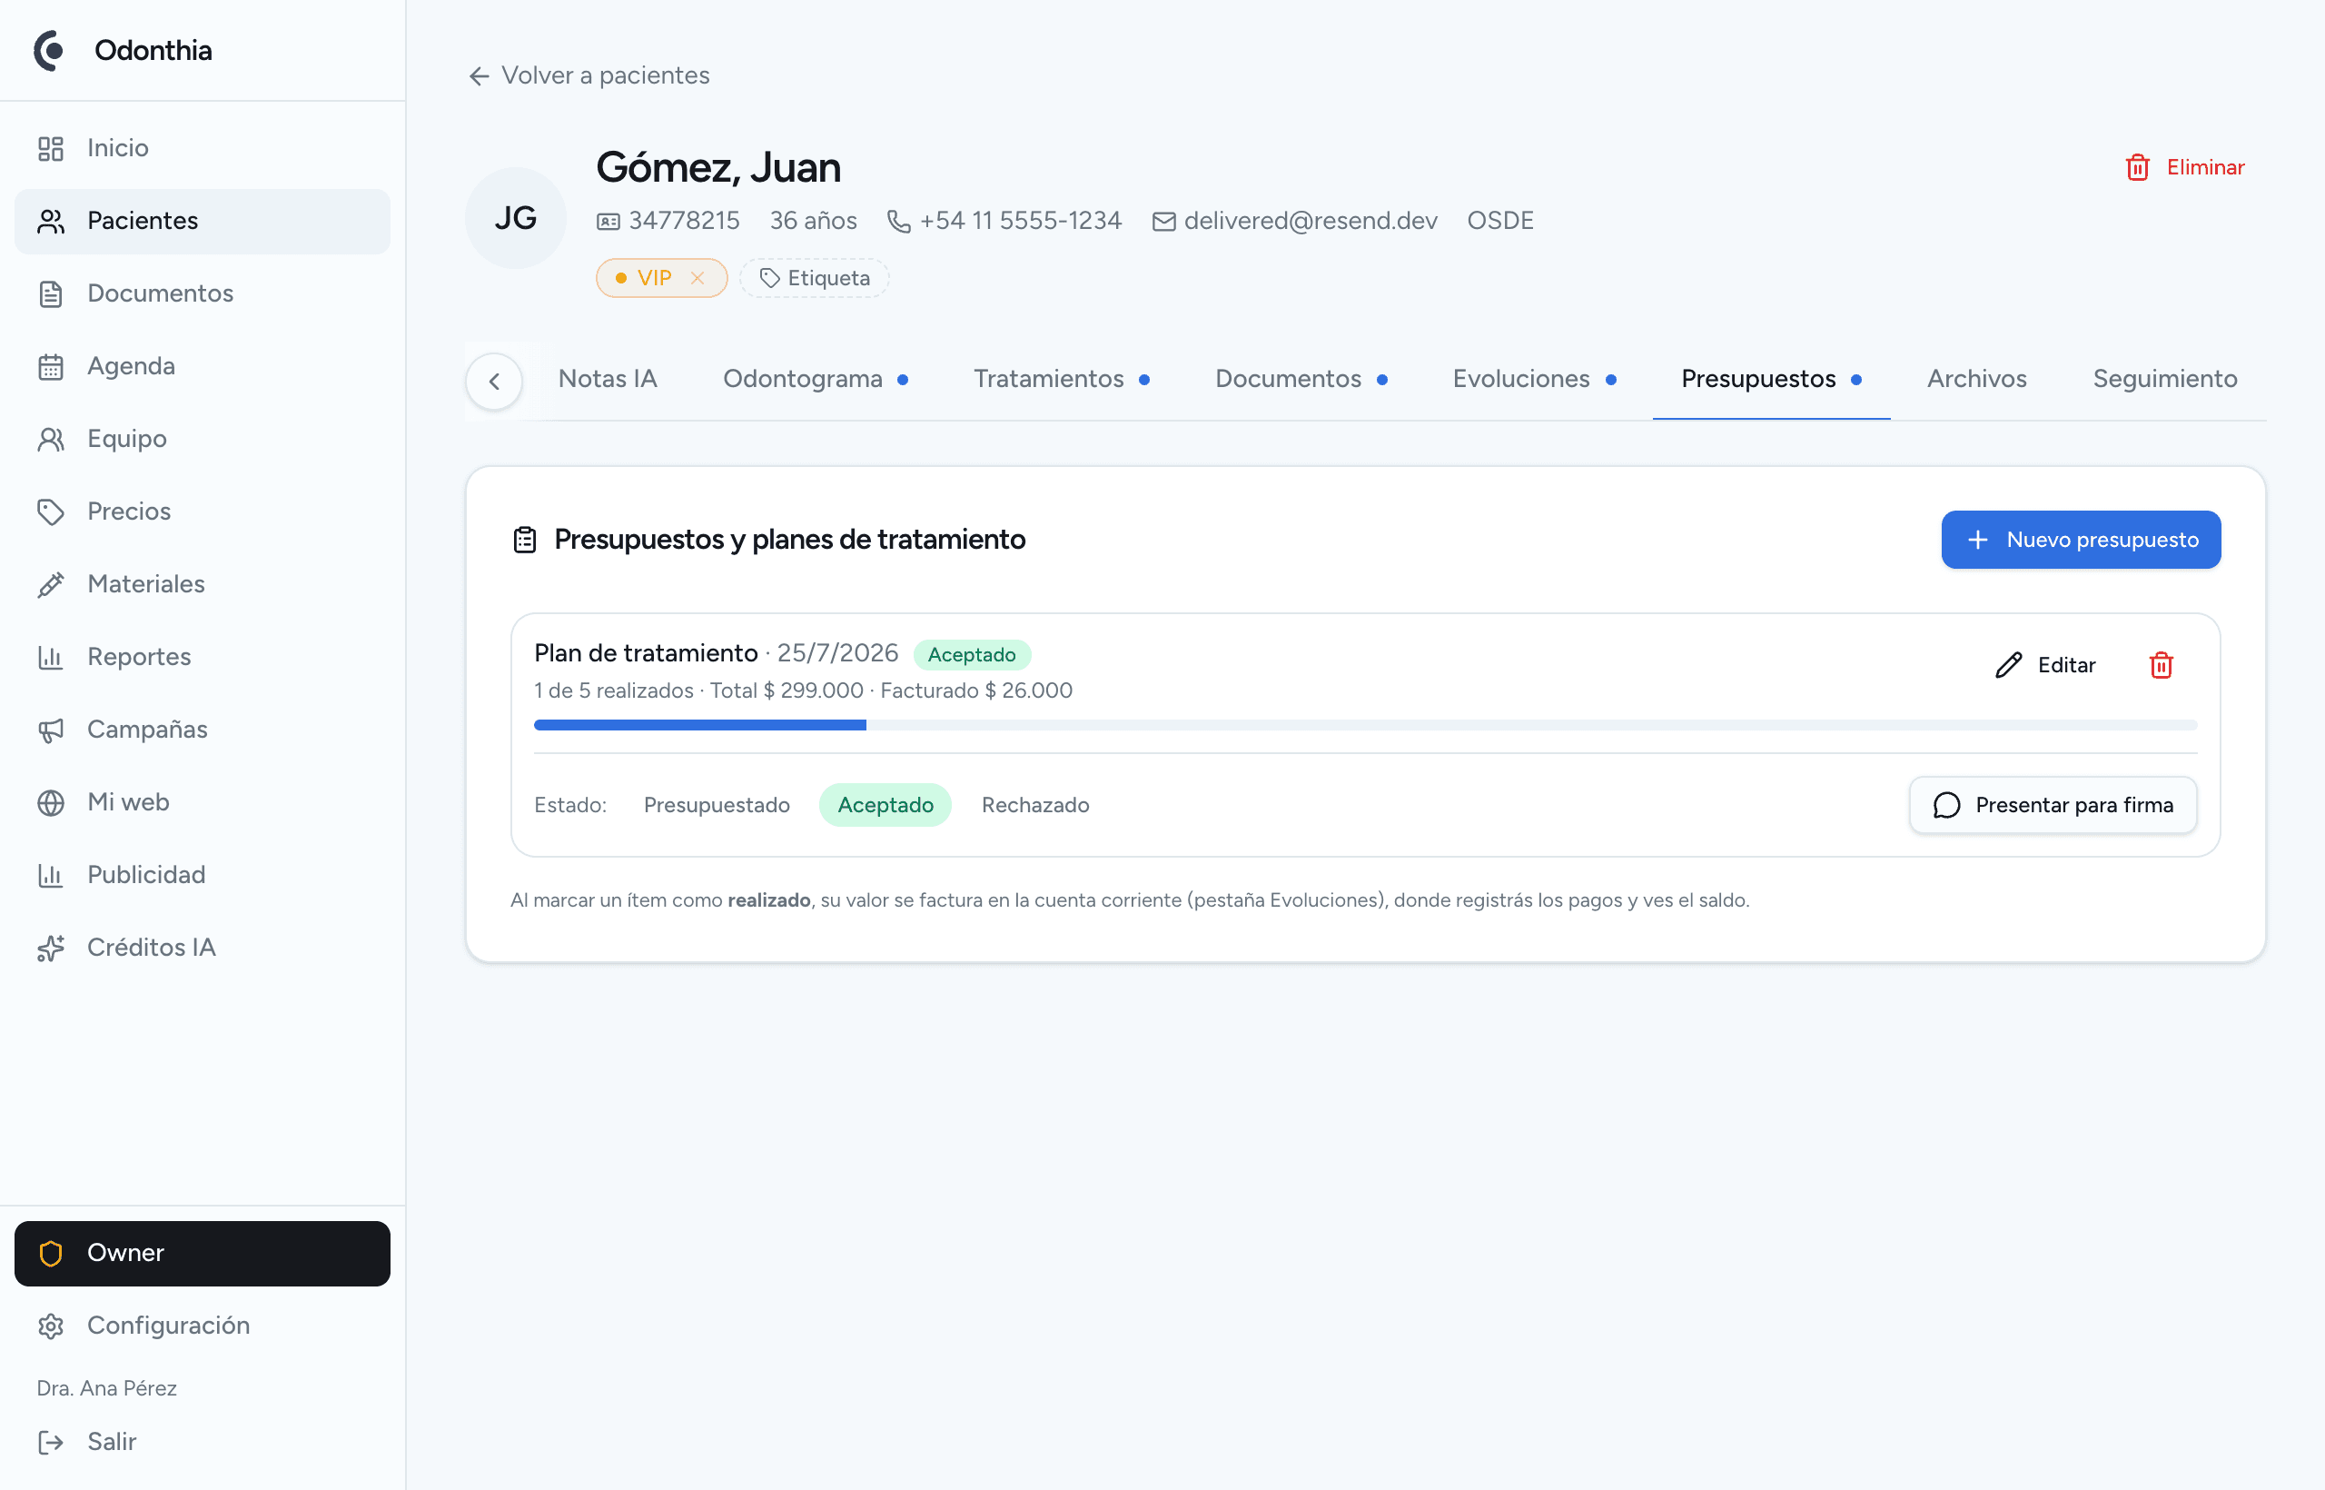Click the back arrow before Volver a pacientes

(x=479, y=75)
